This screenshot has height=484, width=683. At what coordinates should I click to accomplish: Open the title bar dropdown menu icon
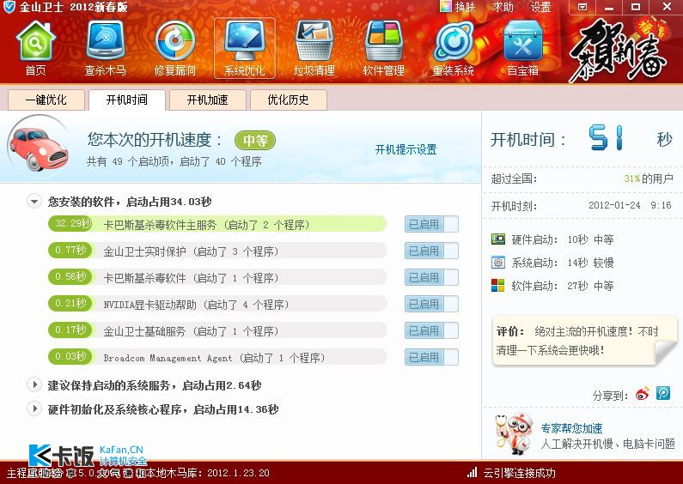coord(582,7)
